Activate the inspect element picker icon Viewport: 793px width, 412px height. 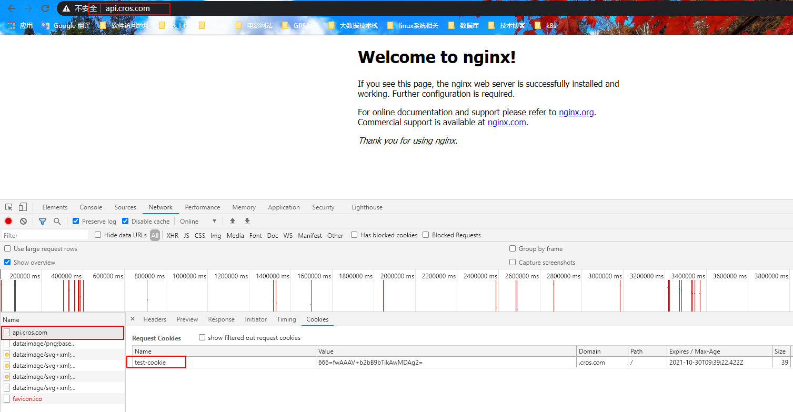tap(9, 207)
